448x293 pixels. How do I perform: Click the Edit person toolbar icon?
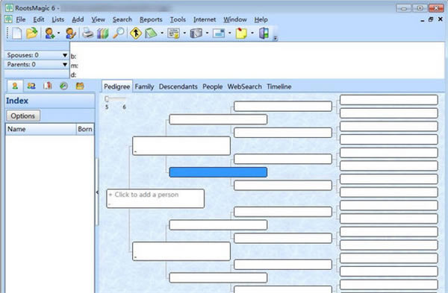pos(70,34)
